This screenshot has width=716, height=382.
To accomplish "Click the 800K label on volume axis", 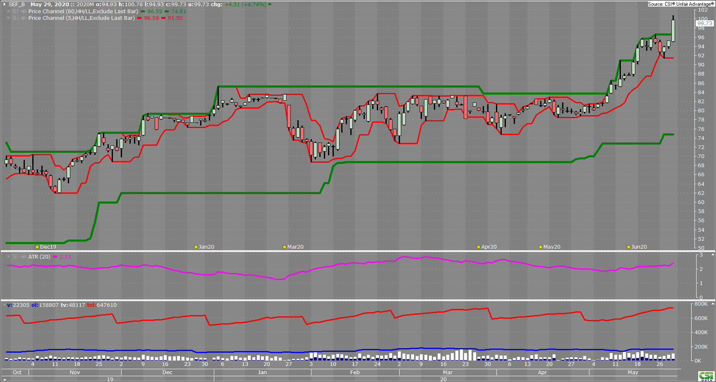I will (x=702, y=304).
